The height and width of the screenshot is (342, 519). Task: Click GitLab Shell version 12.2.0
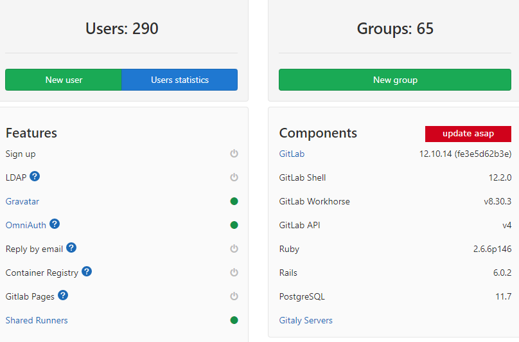coord(500,177)
